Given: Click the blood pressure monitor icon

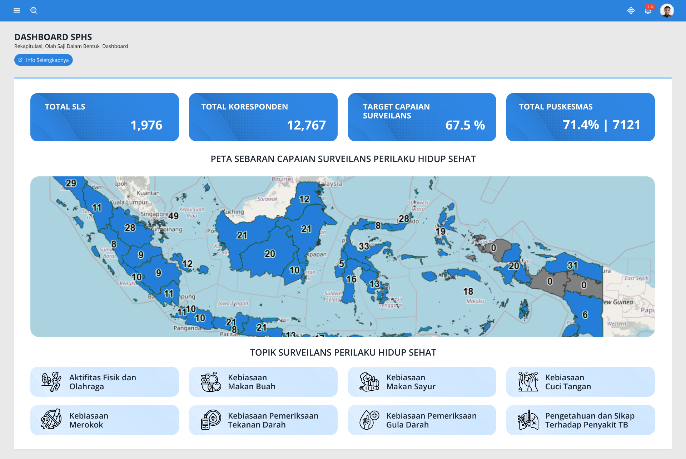Looking at the screenshot, I should (x=211, y=420).
